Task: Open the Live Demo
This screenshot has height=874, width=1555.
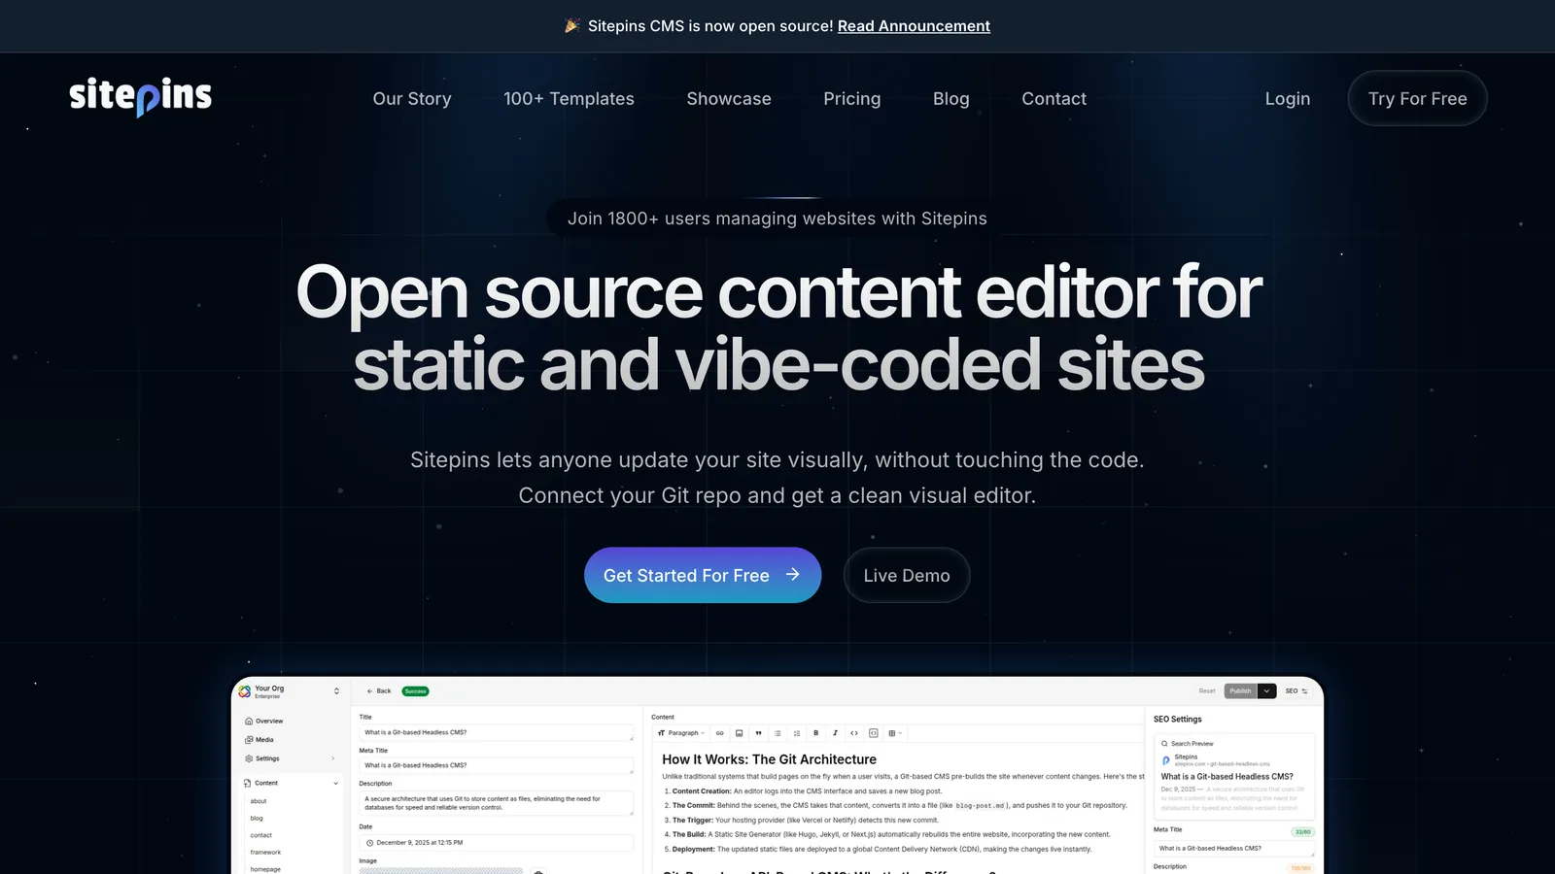Action: [x=907, y=575]
